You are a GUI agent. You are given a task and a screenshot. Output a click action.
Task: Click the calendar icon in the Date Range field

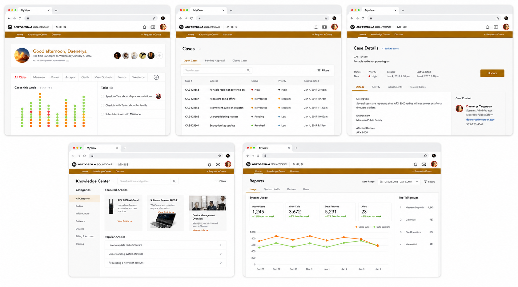click(381, 182)
